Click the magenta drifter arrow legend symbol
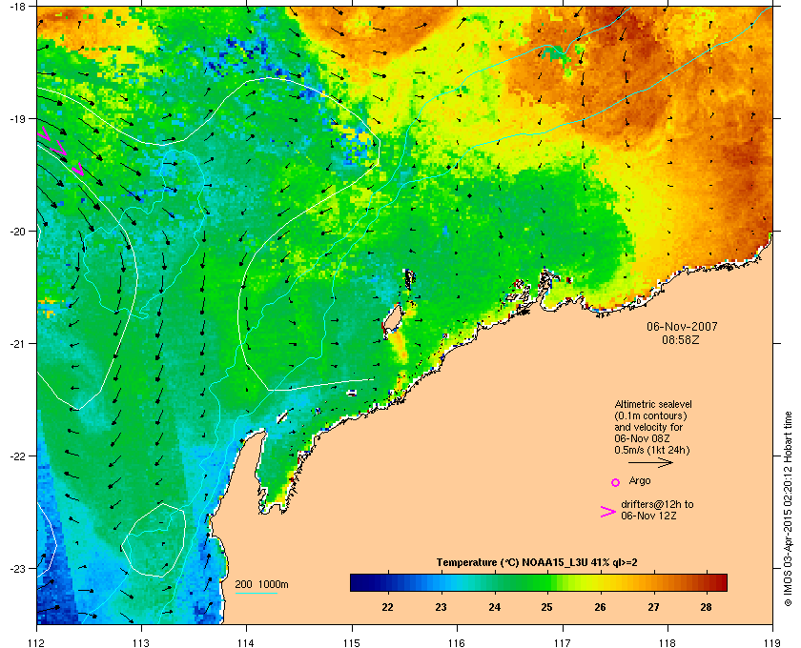This screenshot has width=801, height=648. click(608, 512)
